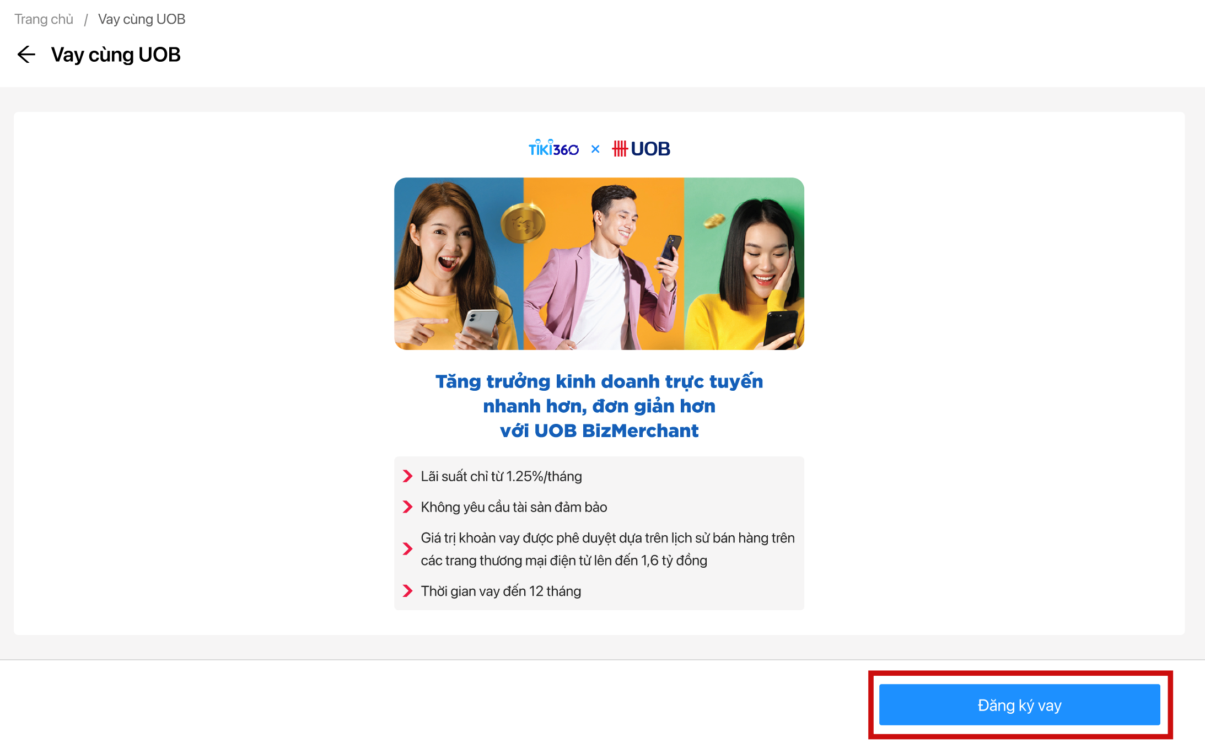Click the blue cross between logos
Screen dimensions: 1205x743
pos(595,149)
